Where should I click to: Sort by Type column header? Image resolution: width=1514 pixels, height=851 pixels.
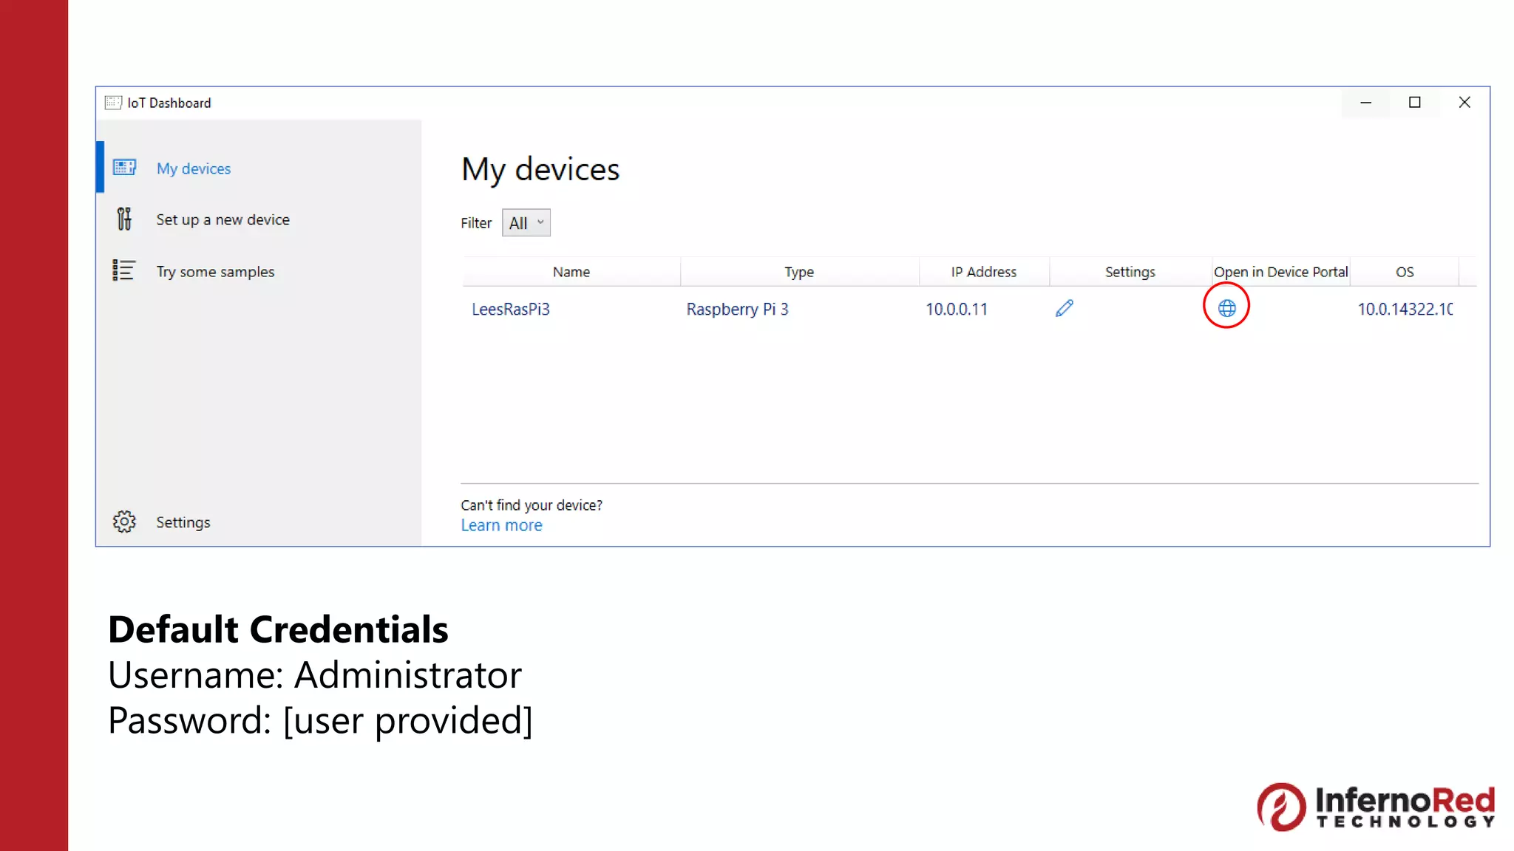pos(798,272)
